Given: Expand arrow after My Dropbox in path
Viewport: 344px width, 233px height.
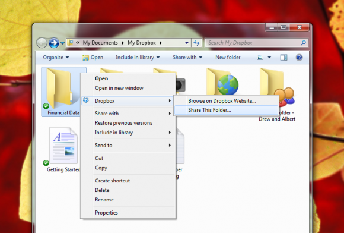Looking at the screenshot, I should (161, 43).
